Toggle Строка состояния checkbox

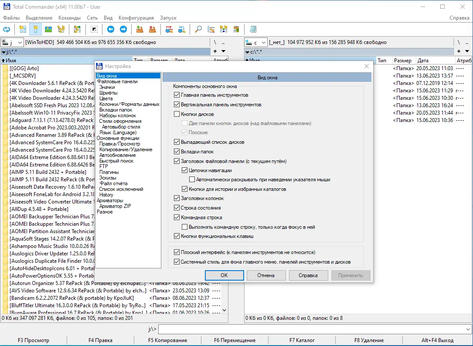tap(177, 208)
